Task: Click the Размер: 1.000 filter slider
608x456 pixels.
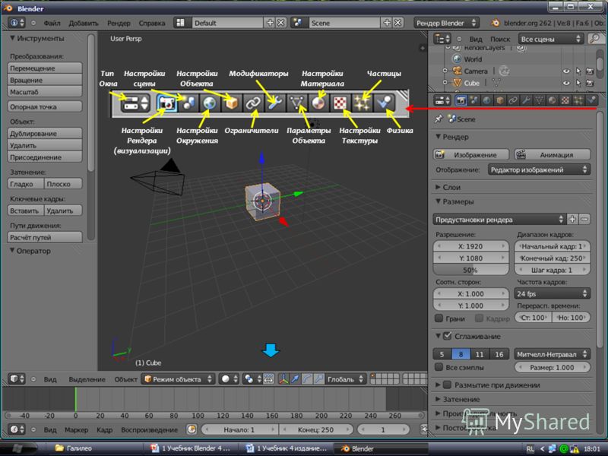Action: pos(553,367)
